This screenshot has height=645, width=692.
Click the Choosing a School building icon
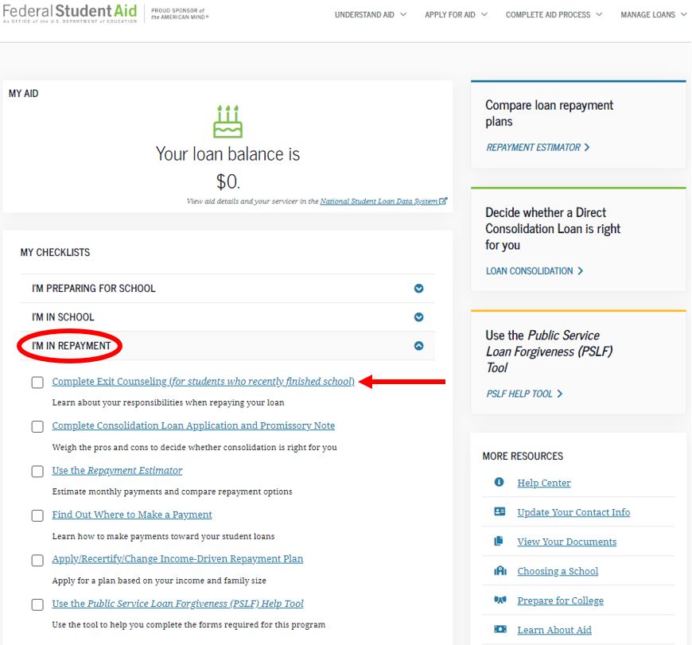click(500, 571)
